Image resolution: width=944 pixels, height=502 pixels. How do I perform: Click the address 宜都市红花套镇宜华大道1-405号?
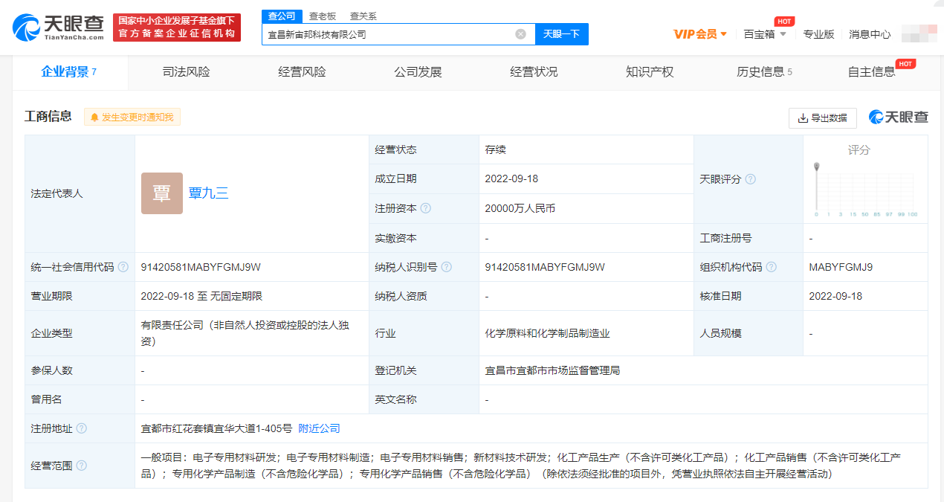pos(216,428)
